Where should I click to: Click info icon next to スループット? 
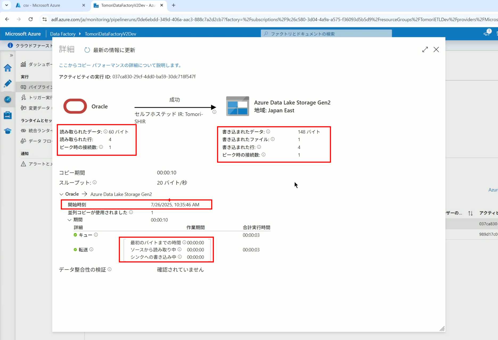click(x=94, y=183)
